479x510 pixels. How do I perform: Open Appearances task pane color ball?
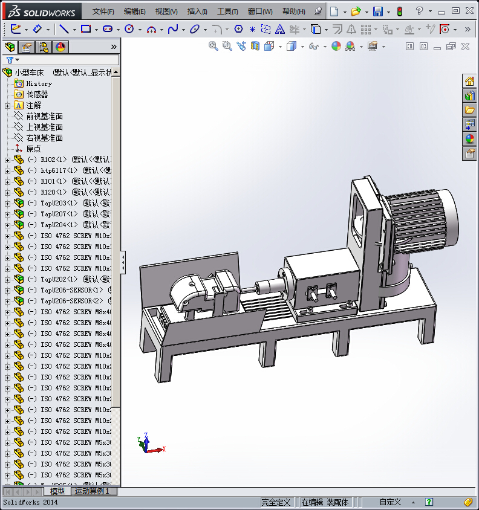pyautogui.click(x=469, y=139)
